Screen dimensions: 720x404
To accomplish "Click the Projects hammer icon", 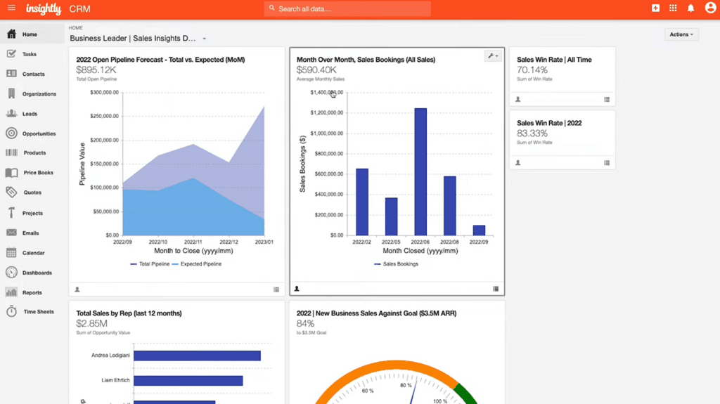I will click(x=11, y=213).
